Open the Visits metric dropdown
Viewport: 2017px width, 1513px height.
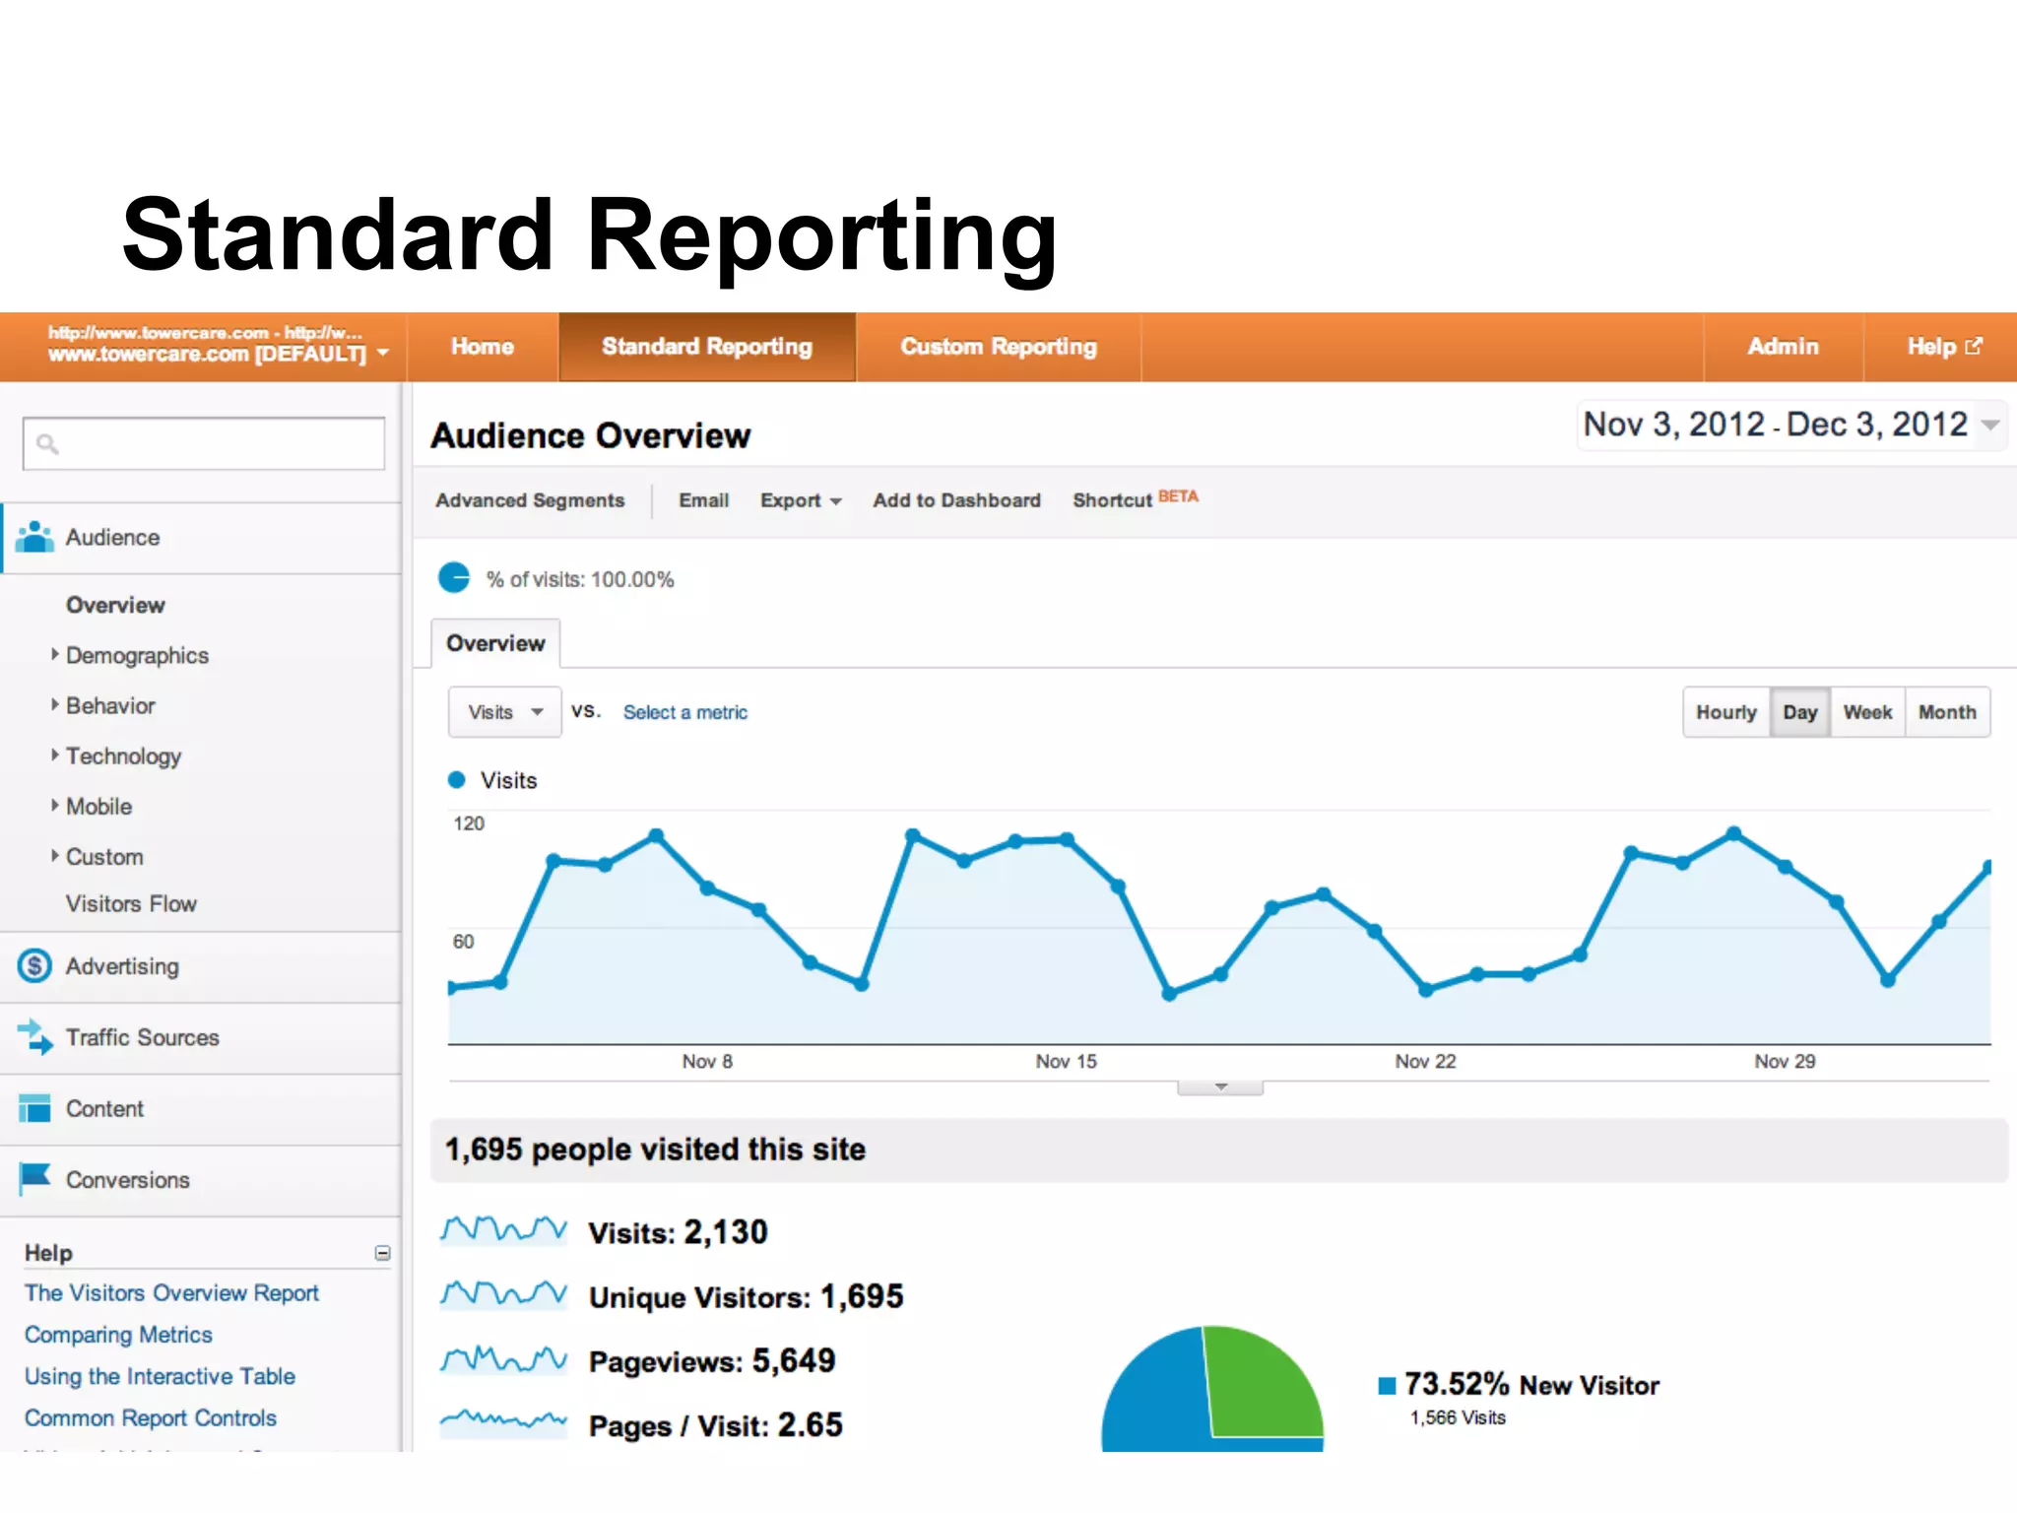coord(504,712)
